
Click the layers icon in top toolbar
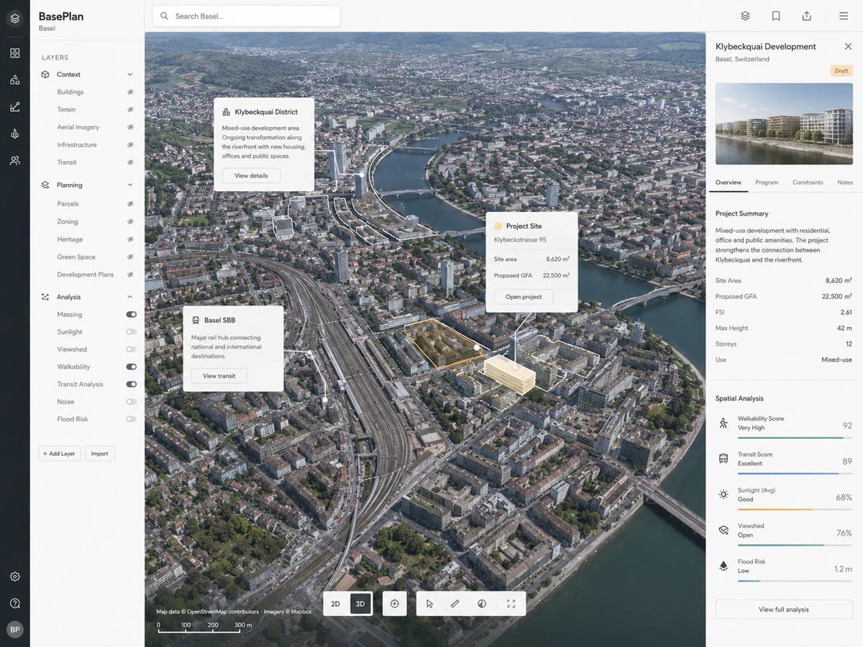point(745,16)
